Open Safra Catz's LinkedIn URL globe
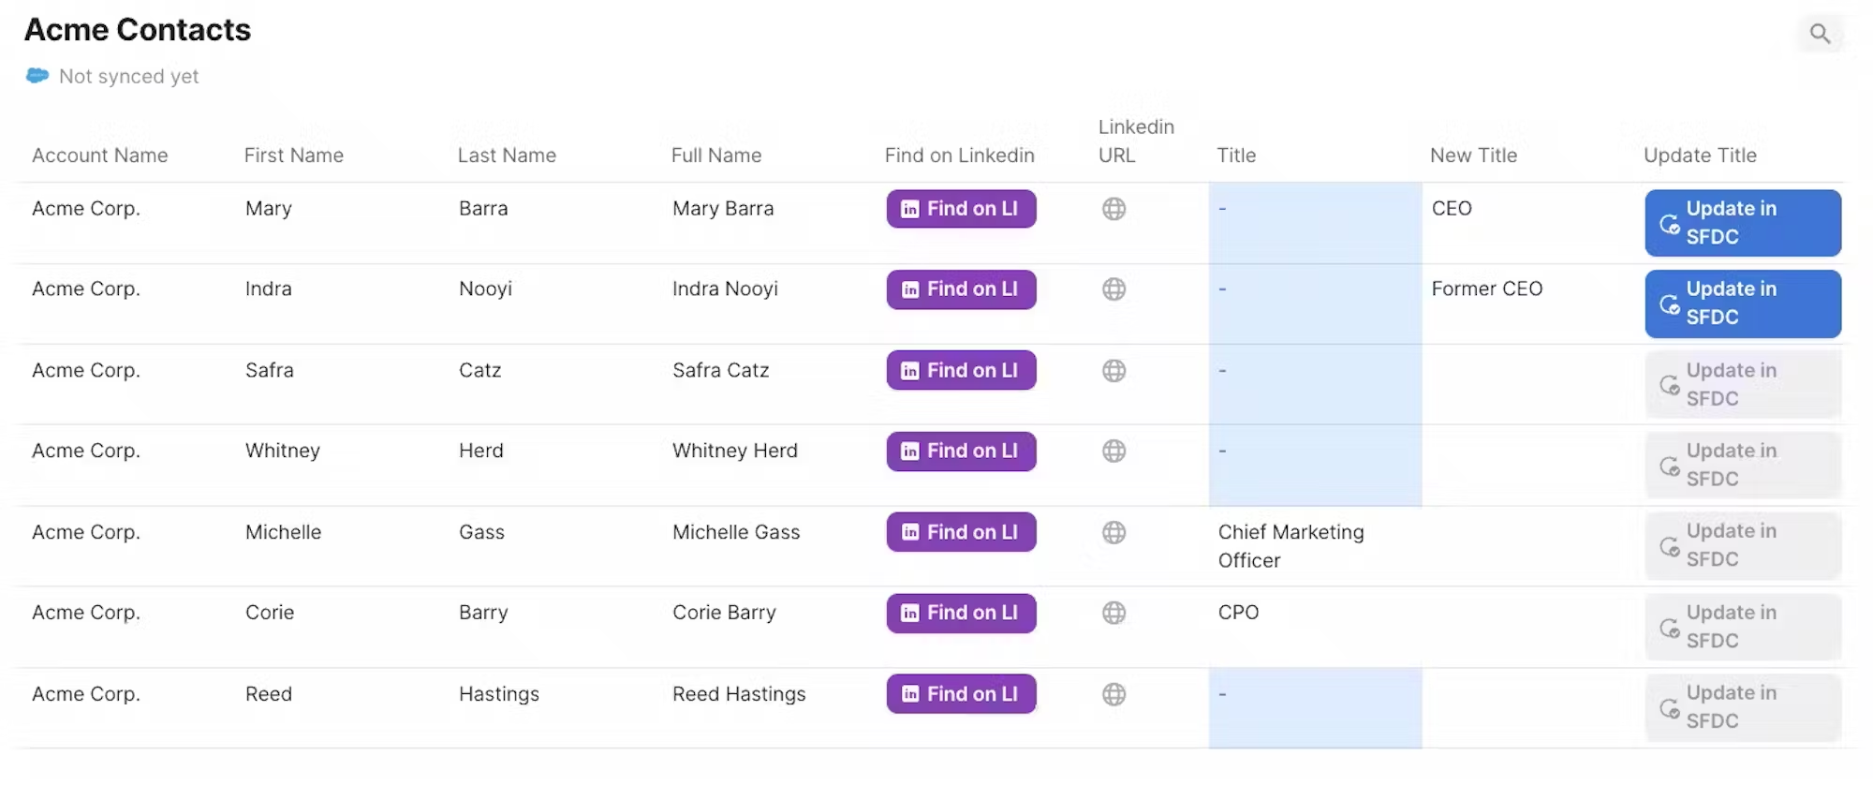This screenshot has height=785, width=1873. (x=1113, y=371)
